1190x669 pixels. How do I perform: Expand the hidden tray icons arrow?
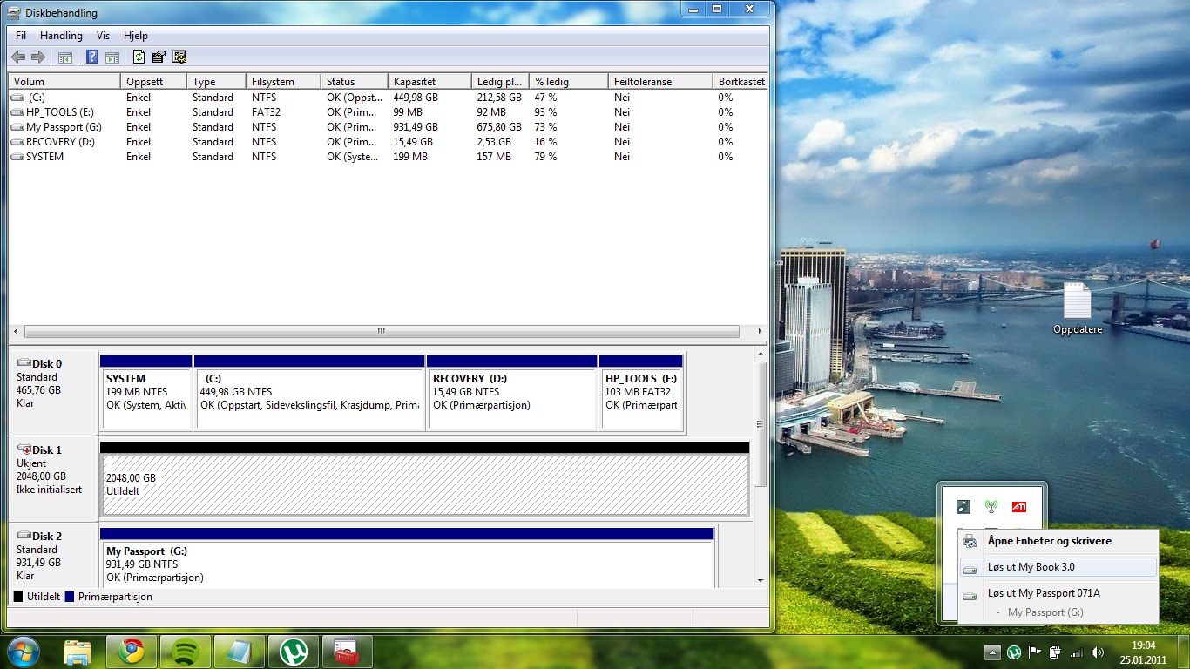click(x=992, y=652)
